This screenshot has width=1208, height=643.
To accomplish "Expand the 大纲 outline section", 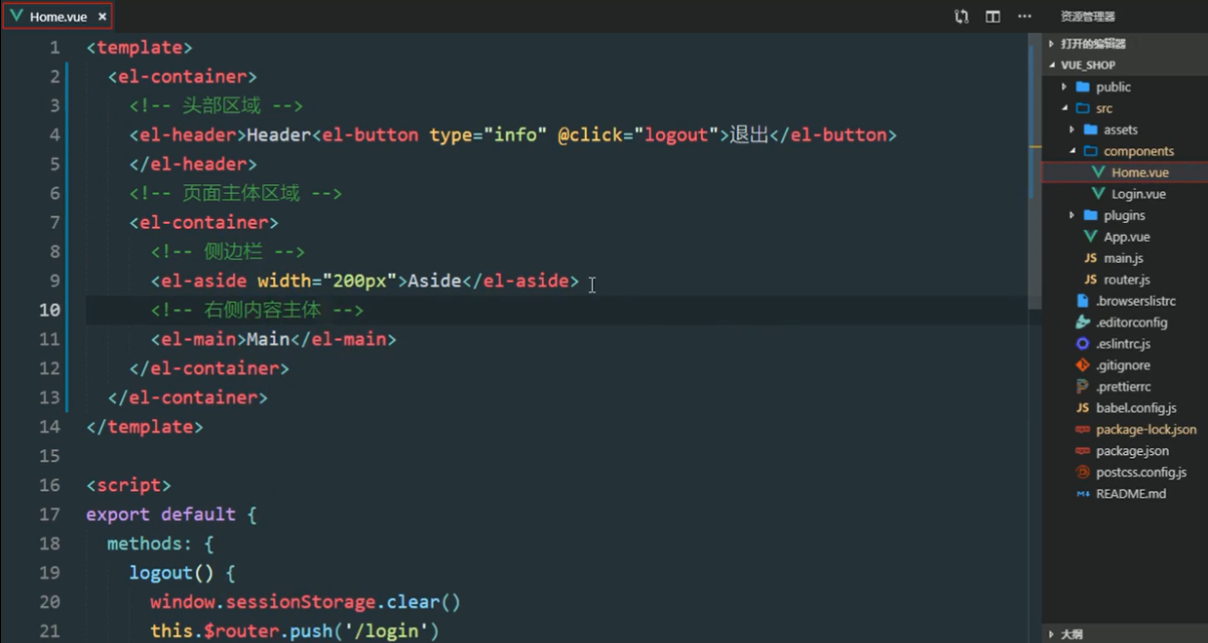I will click(x=1125, y=633).
